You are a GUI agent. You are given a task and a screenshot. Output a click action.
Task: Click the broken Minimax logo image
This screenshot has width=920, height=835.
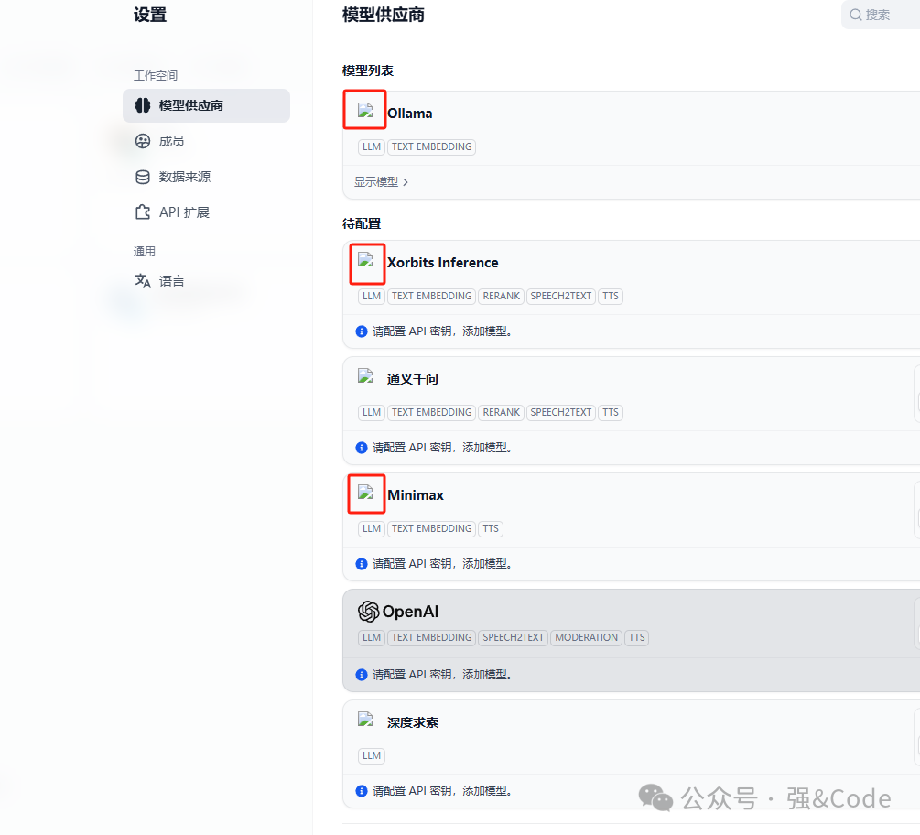[365, 492]
